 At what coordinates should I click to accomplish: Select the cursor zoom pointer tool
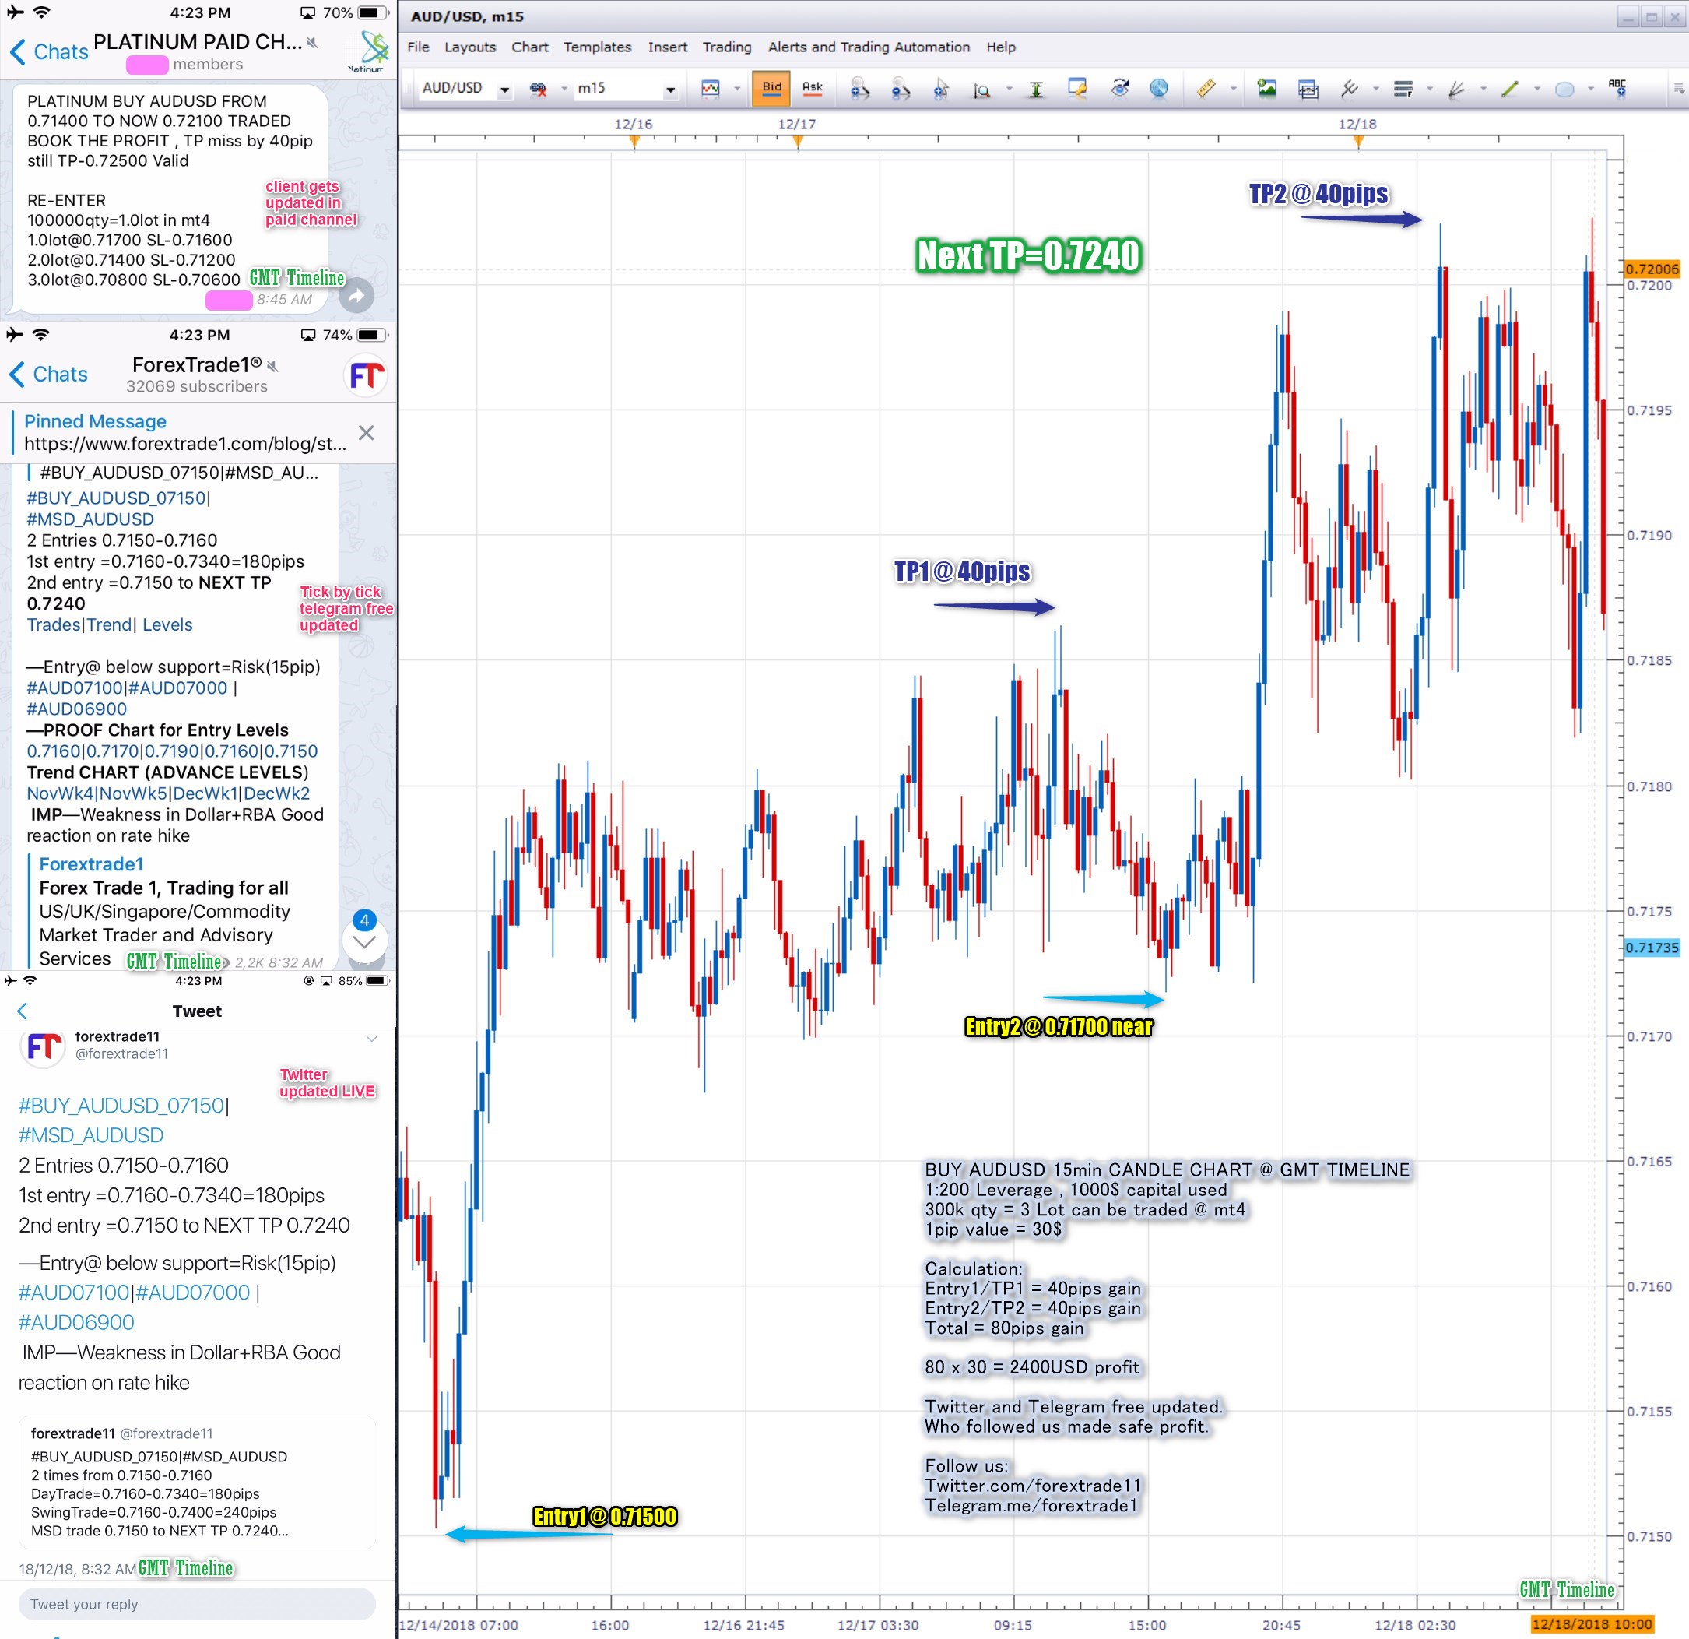click(x=941, y=88)
